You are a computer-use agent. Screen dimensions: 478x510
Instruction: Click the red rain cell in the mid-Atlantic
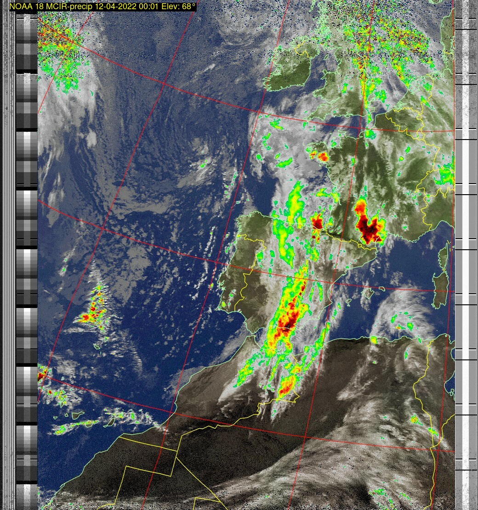tap(94, 308)
